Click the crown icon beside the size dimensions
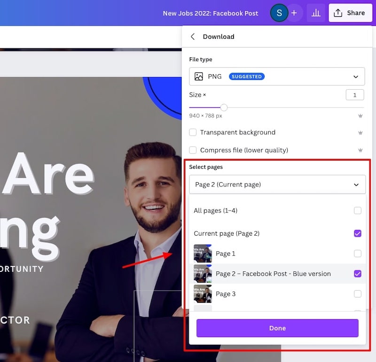Screen dimensions: 376x362 (x=360, y=116)
